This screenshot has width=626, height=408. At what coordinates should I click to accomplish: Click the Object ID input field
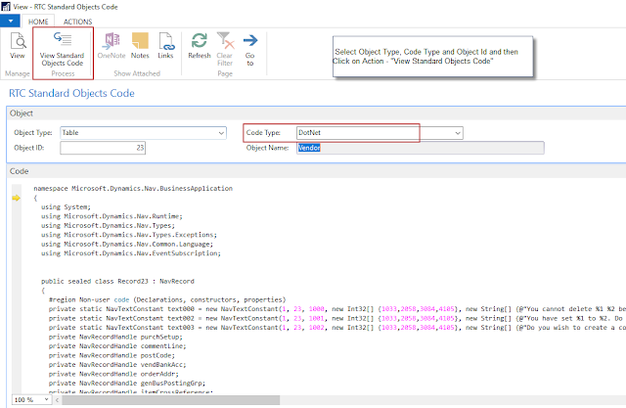(x=103, y=148)
